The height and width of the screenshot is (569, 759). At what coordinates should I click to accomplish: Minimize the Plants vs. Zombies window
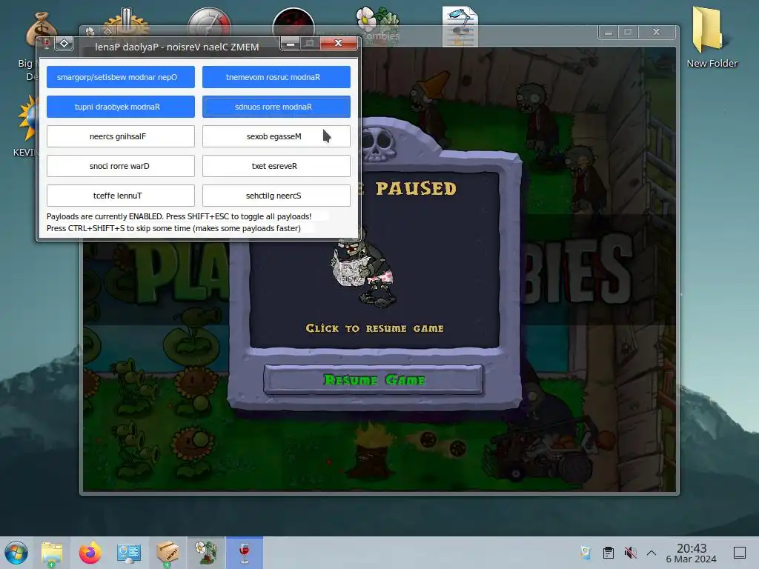pos(609,33)
